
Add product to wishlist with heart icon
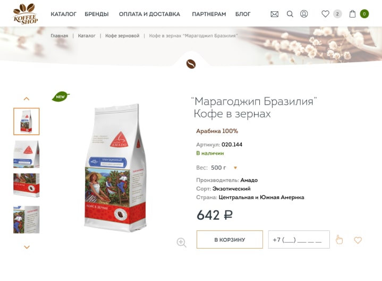pos(358,240)
